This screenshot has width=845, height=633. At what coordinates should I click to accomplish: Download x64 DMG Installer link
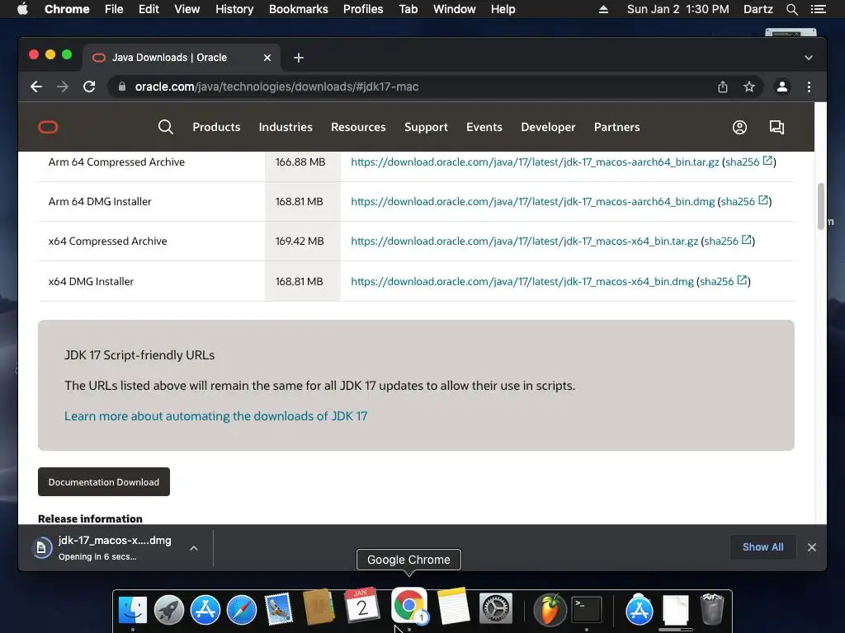pos(522,281)
